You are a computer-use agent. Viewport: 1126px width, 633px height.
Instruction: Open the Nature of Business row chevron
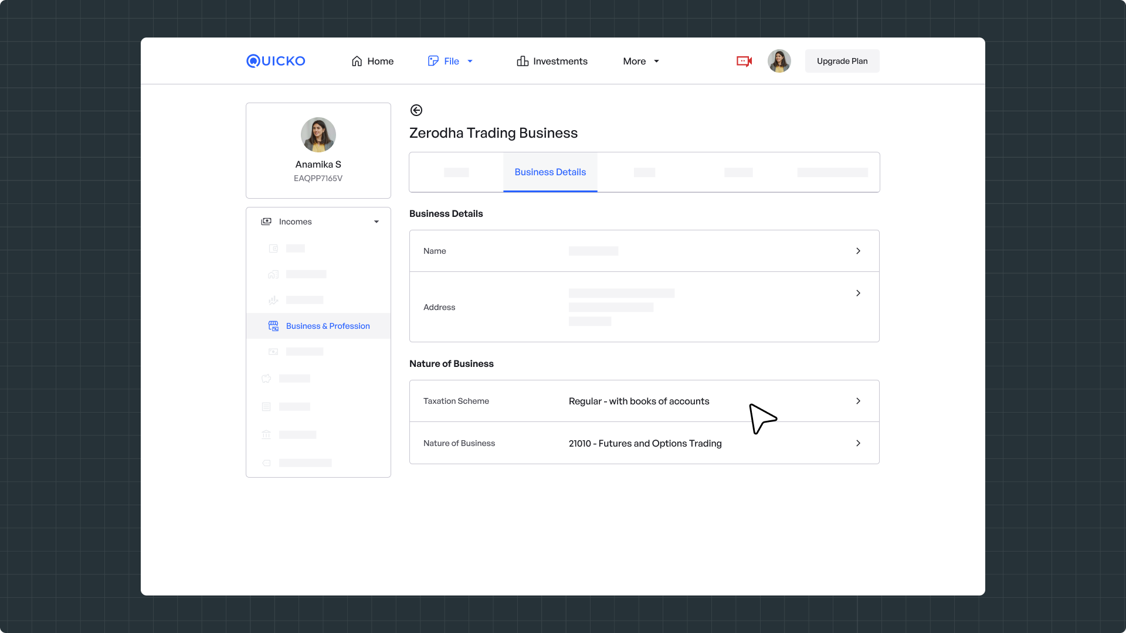858,443
